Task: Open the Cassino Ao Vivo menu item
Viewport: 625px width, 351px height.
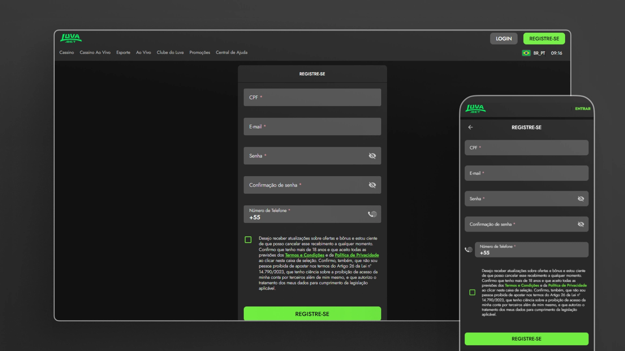Action: click(95, 52)
